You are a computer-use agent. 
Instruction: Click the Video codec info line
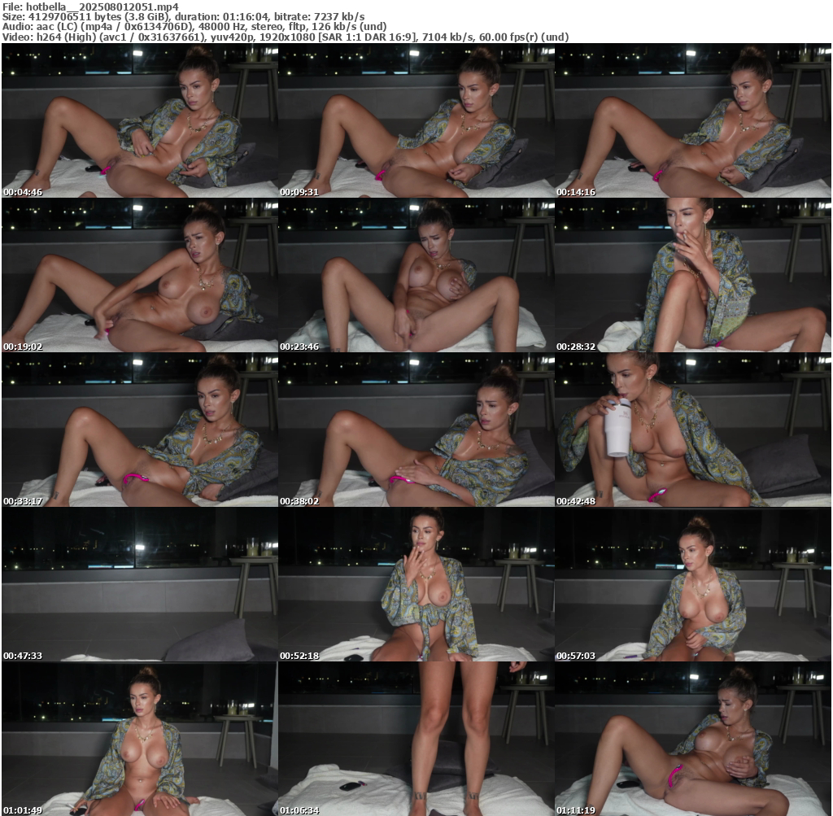285,37
